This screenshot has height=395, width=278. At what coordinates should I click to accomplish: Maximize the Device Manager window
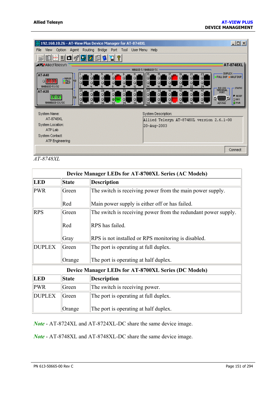(238, 43)
